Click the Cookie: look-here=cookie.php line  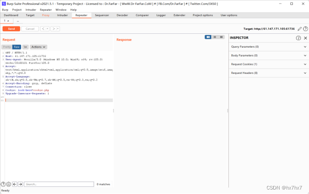27,90
